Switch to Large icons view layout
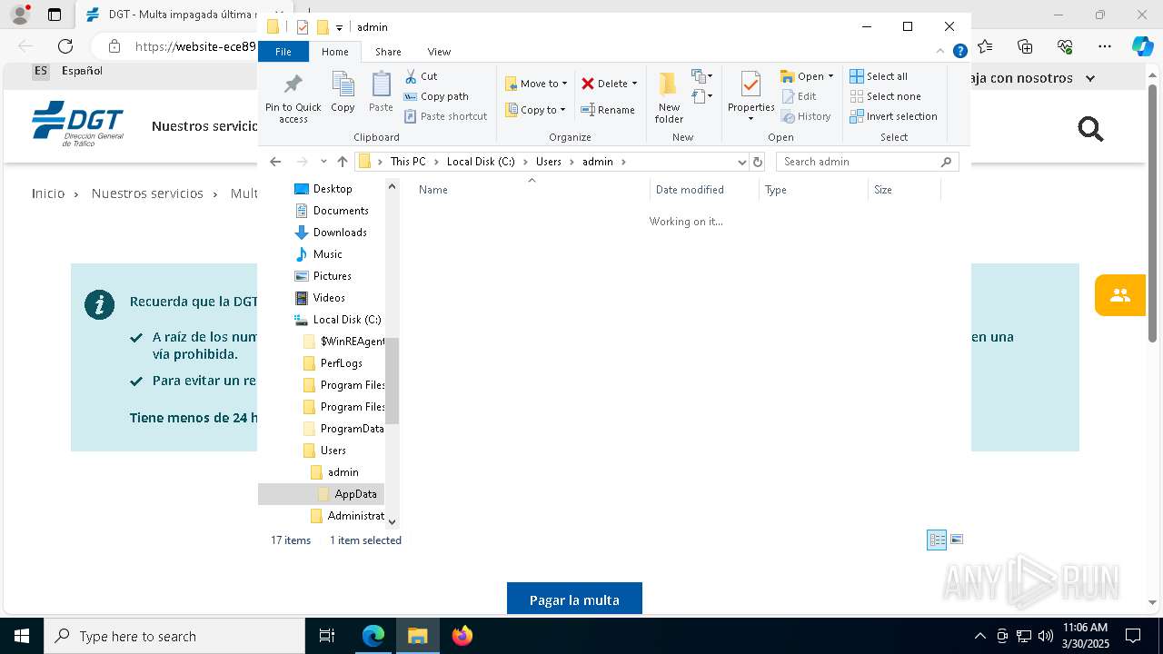 [957, 540]
